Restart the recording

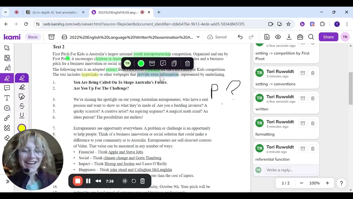134,181
